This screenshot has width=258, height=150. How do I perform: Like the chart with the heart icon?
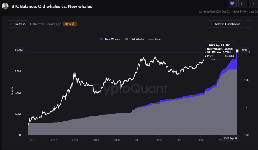click(x=232, y=3)
